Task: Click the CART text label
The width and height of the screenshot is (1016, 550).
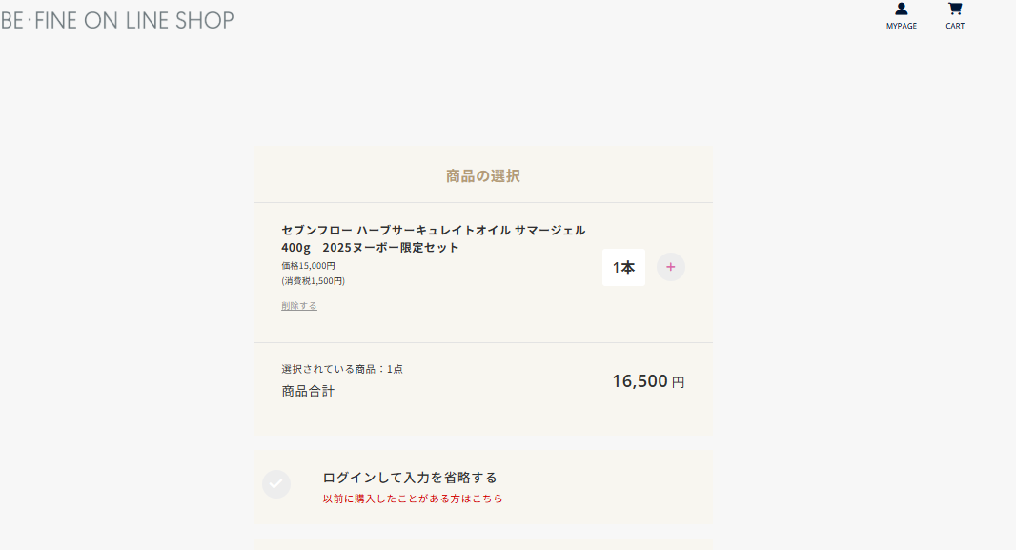Action: click(955, 26)
